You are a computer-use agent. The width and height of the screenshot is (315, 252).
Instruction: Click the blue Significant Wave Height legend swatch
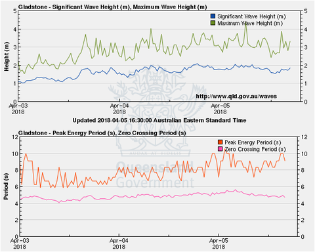coord(213,16)
